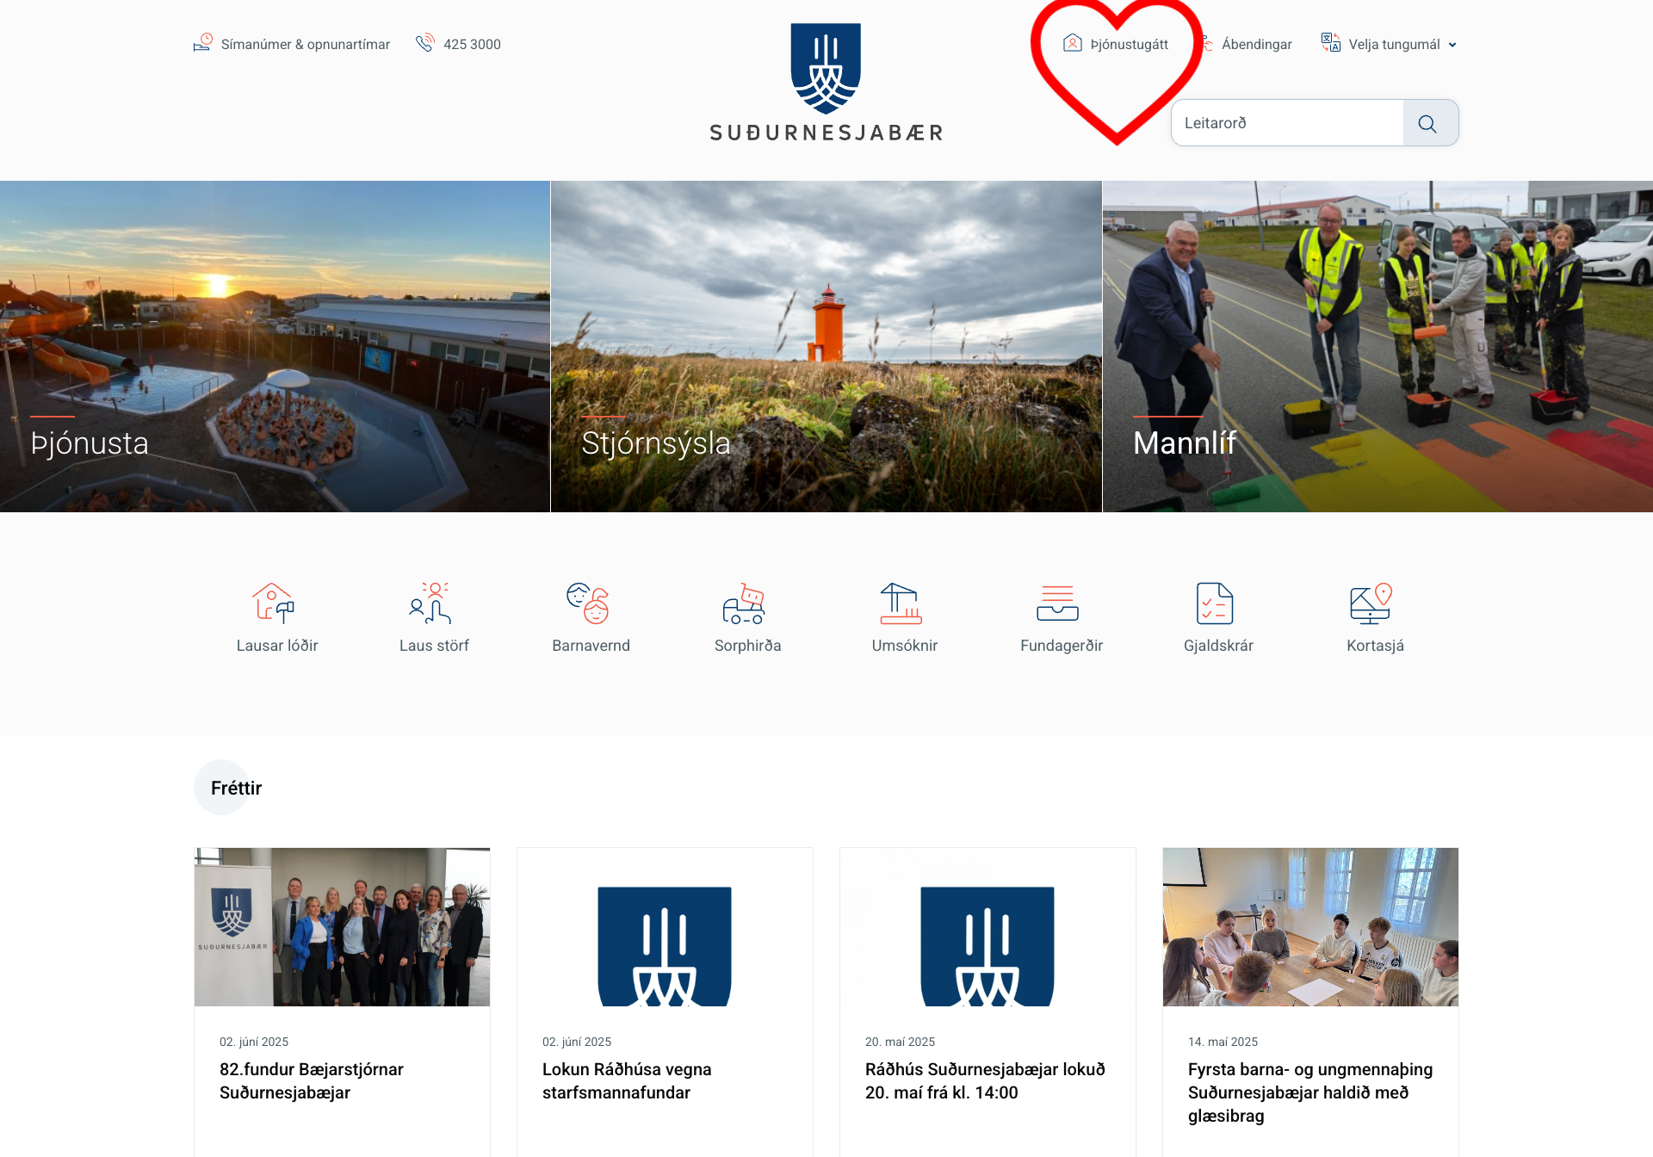Click the Fundagerðir label

[x=1062, y=646]
